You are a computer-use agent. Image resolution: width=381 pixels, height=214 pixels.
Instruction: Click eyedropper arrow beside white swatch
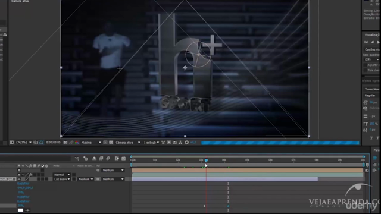[x=27, y=210]
